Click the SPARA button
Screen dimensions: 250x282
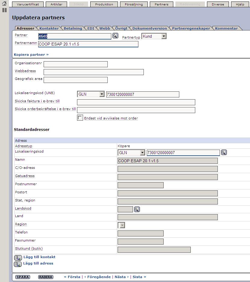click(x=23, y=277)
